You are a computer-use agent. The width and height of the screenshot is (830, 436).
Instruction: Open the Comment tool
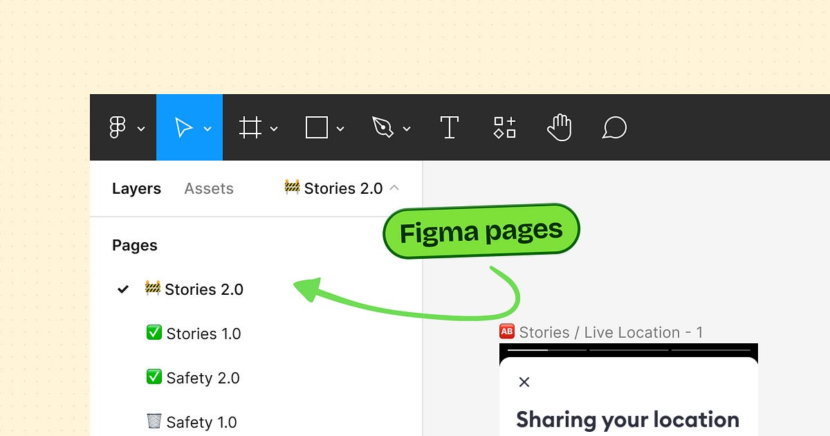[614, 127]
